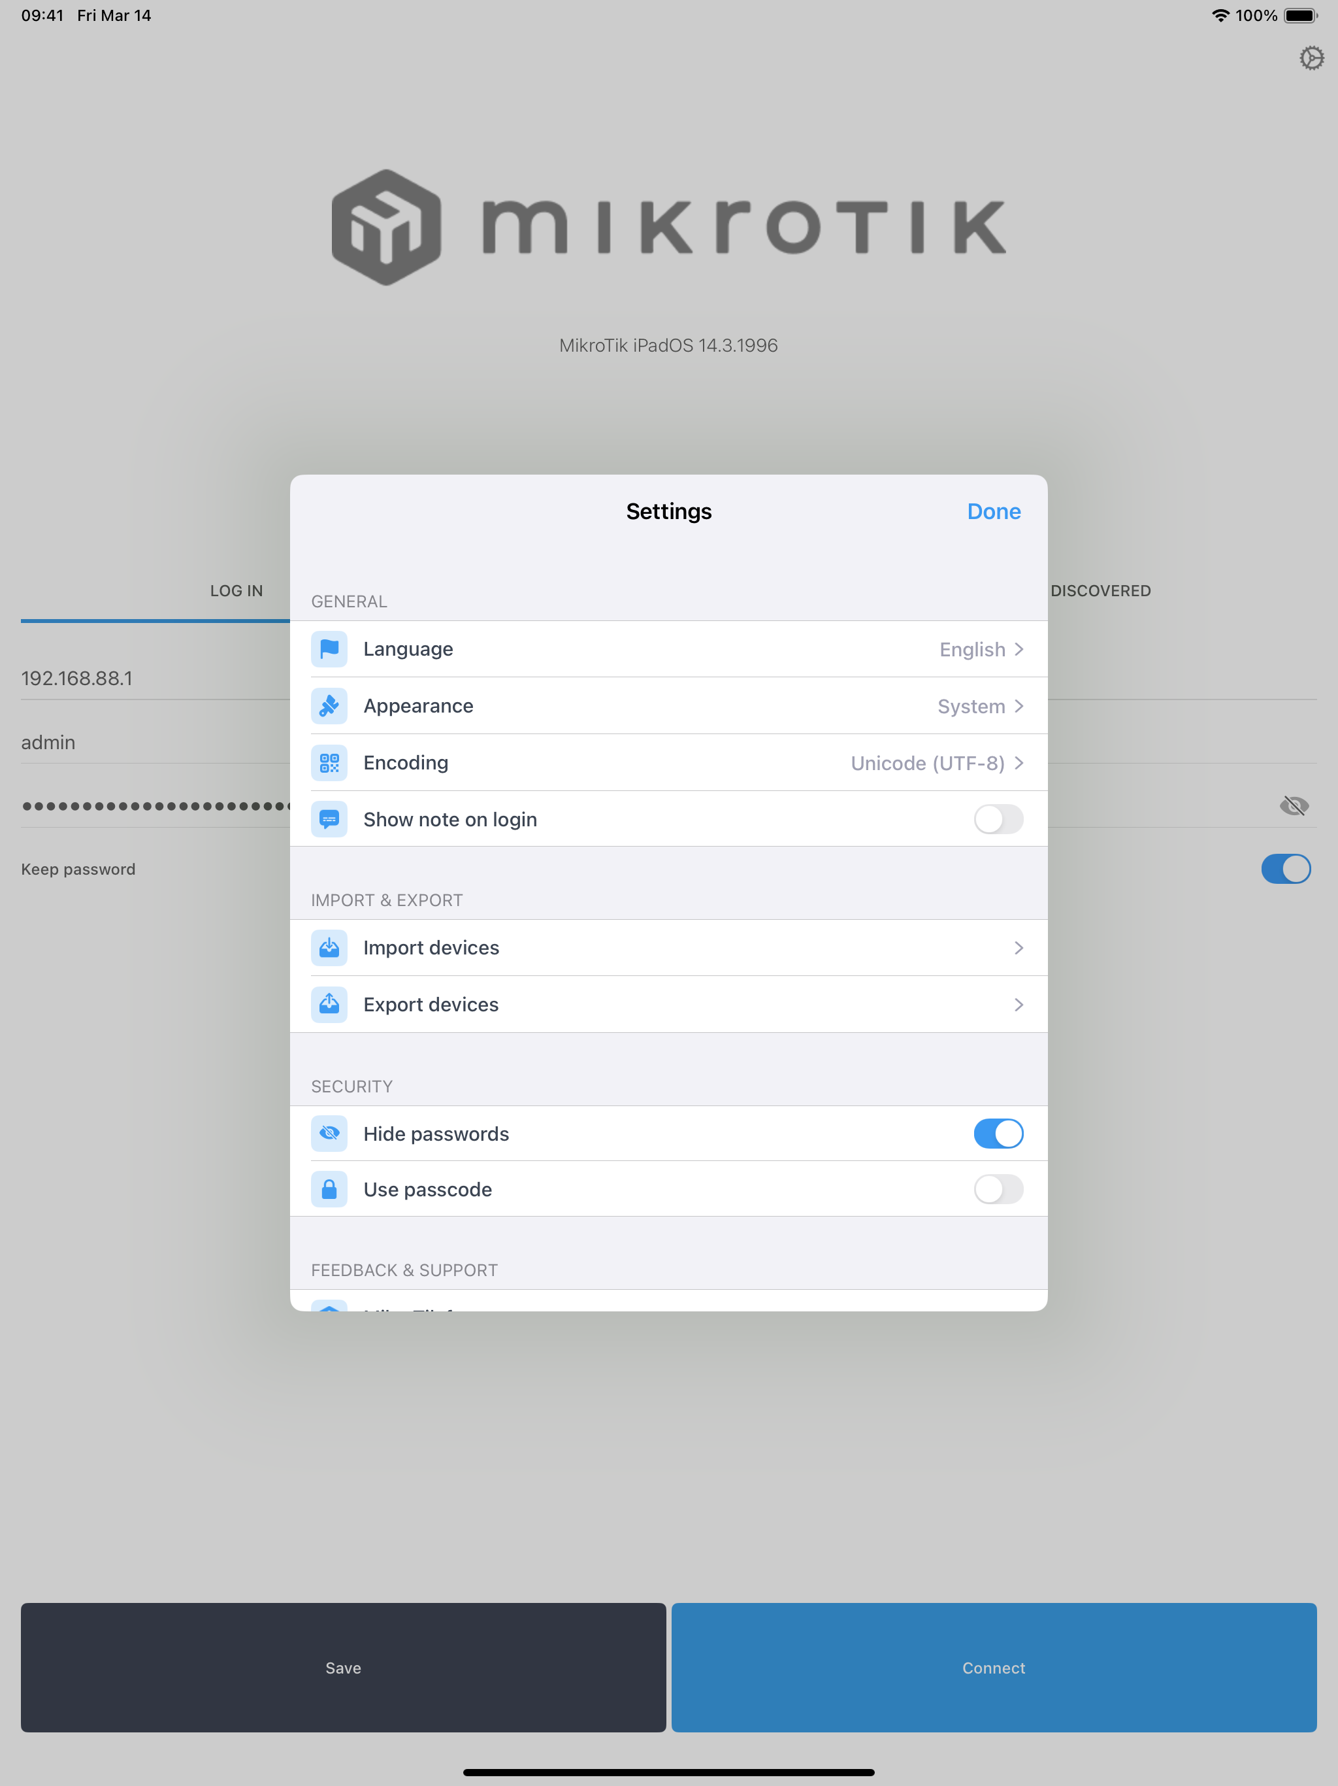Tap the Settings title
This screenshot has height=1786, width=1338.
[668, 511]
